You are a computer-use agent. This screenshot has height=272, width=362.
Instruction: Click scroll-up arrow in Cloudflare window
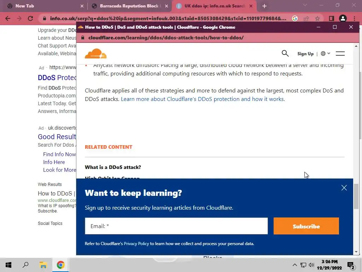click(x=356, y=46)
